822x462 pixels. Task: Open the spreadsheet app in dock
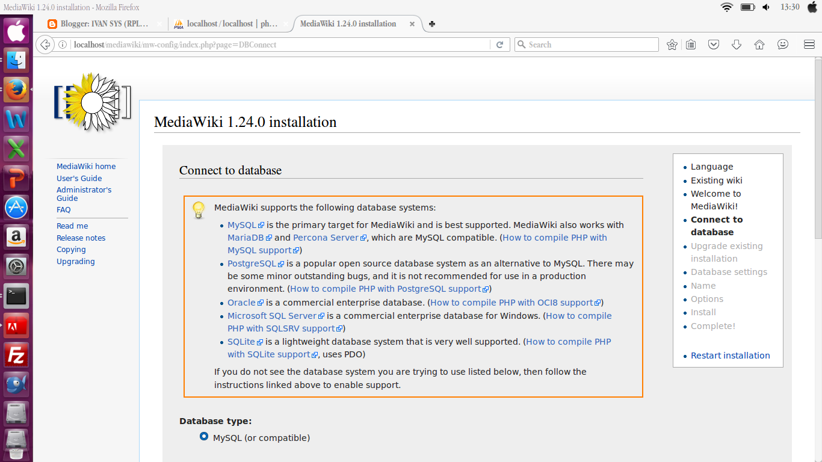coord(16,149)
